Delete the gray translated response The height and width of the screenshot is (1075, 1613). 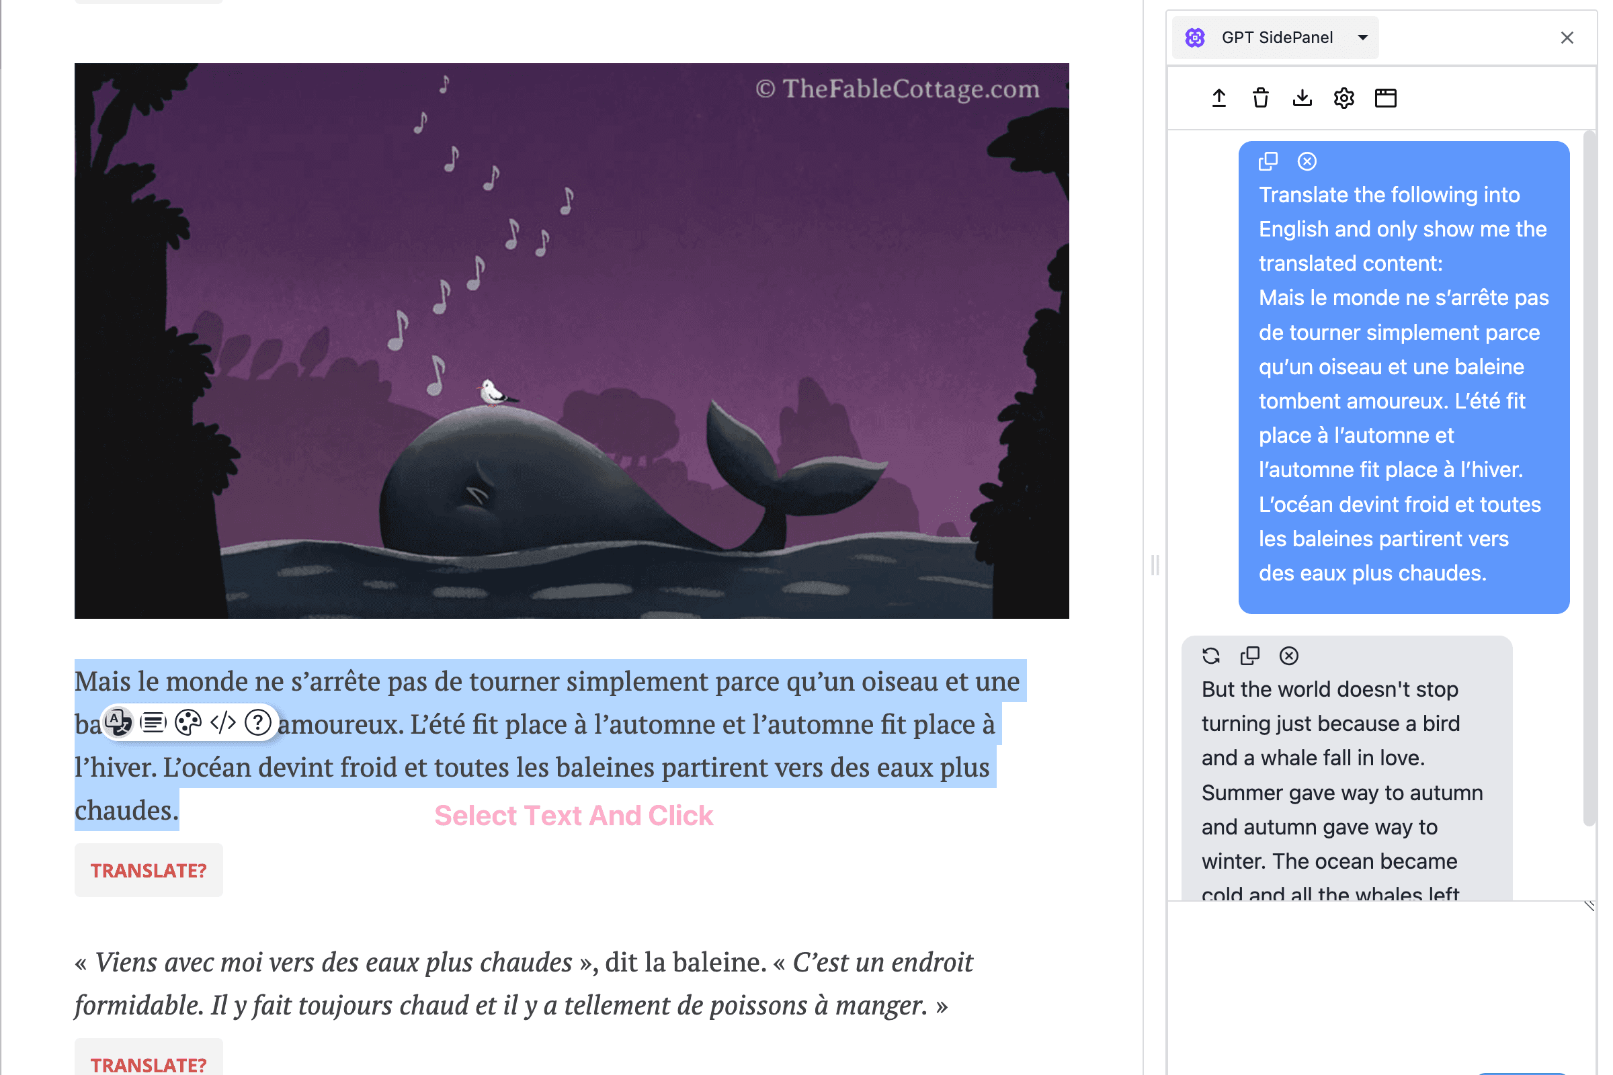pyautogui.click(x=1289, y=656)
